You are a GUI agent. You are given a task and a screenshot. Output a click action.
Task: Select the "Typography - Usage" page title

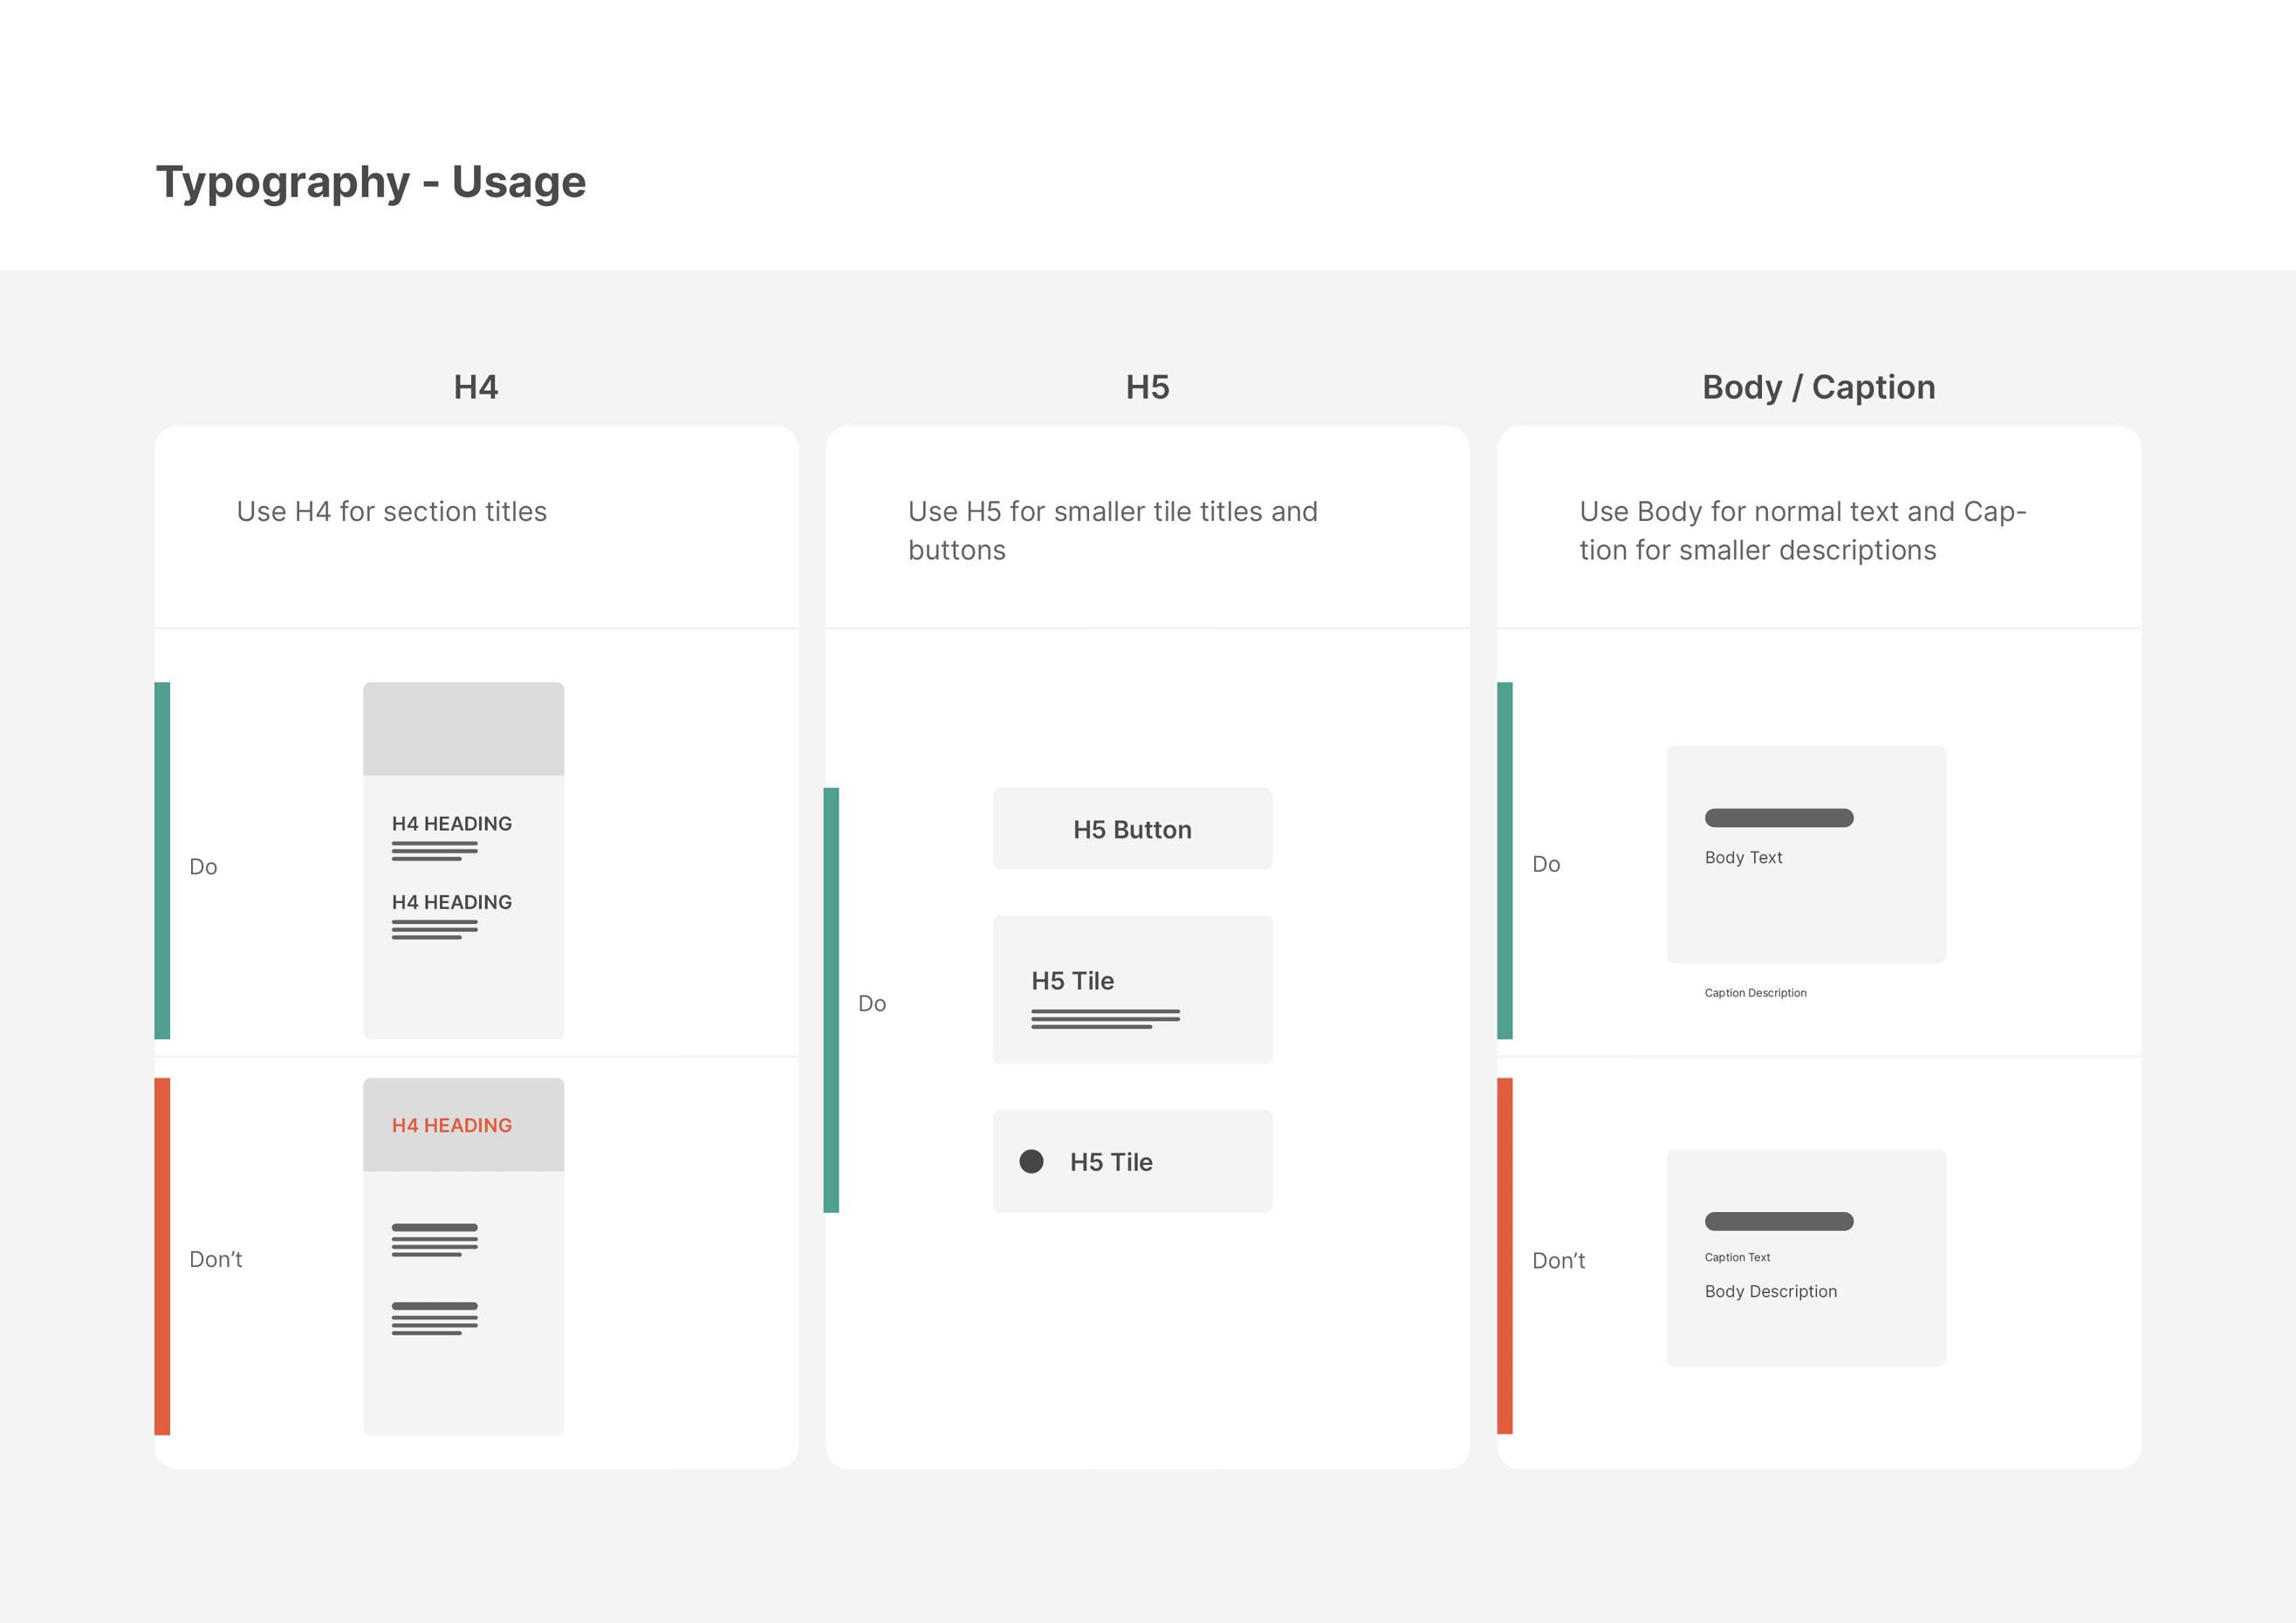tap(371, 182)
